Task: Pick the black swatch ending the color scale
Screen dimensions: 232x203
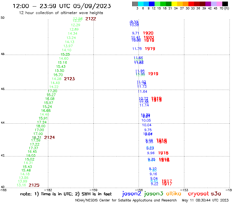Action: click(225, 4)
